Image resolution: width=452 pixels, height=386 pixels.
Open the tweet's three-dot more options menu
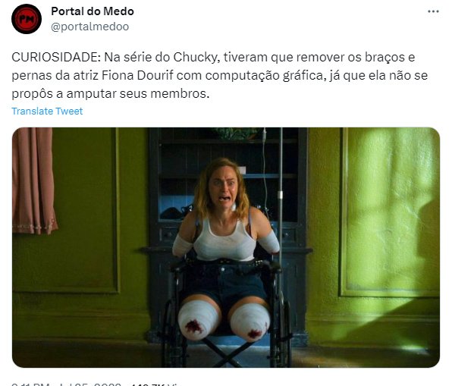(x=433, y=11)
